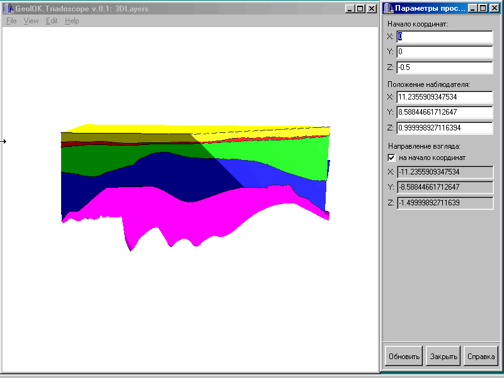Screen dimensions: 504x378
Task: Minimize the 3DLayers main window
Action: pos(351,9)
